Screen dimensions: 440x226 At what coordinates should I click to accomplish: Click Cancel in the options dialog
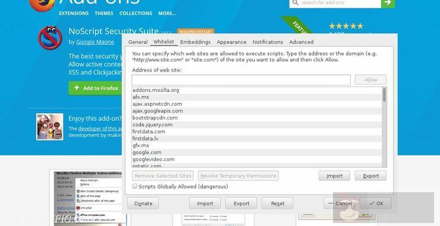point(340,203)
